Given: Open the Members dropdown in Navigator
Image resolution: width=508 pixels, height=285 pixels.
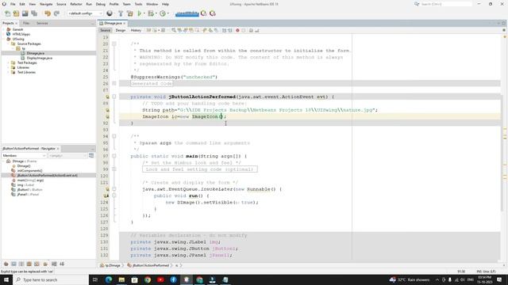Looking at the screenshot, I should [x=24, y=155].
